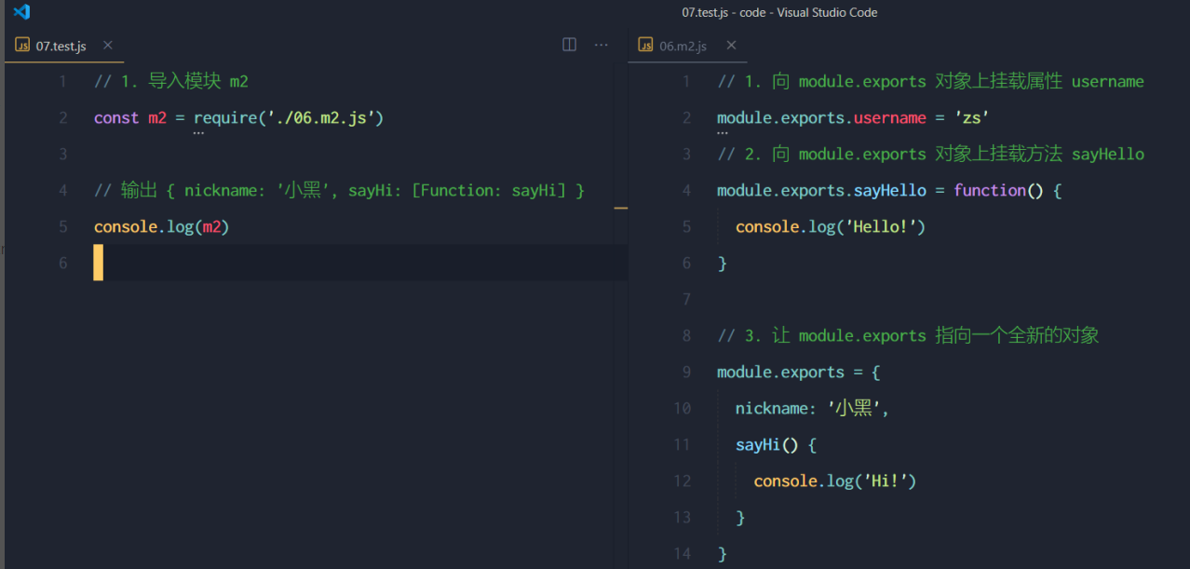
Task: Close the 07.test.js tab
Action: click(x=108, y=45)
